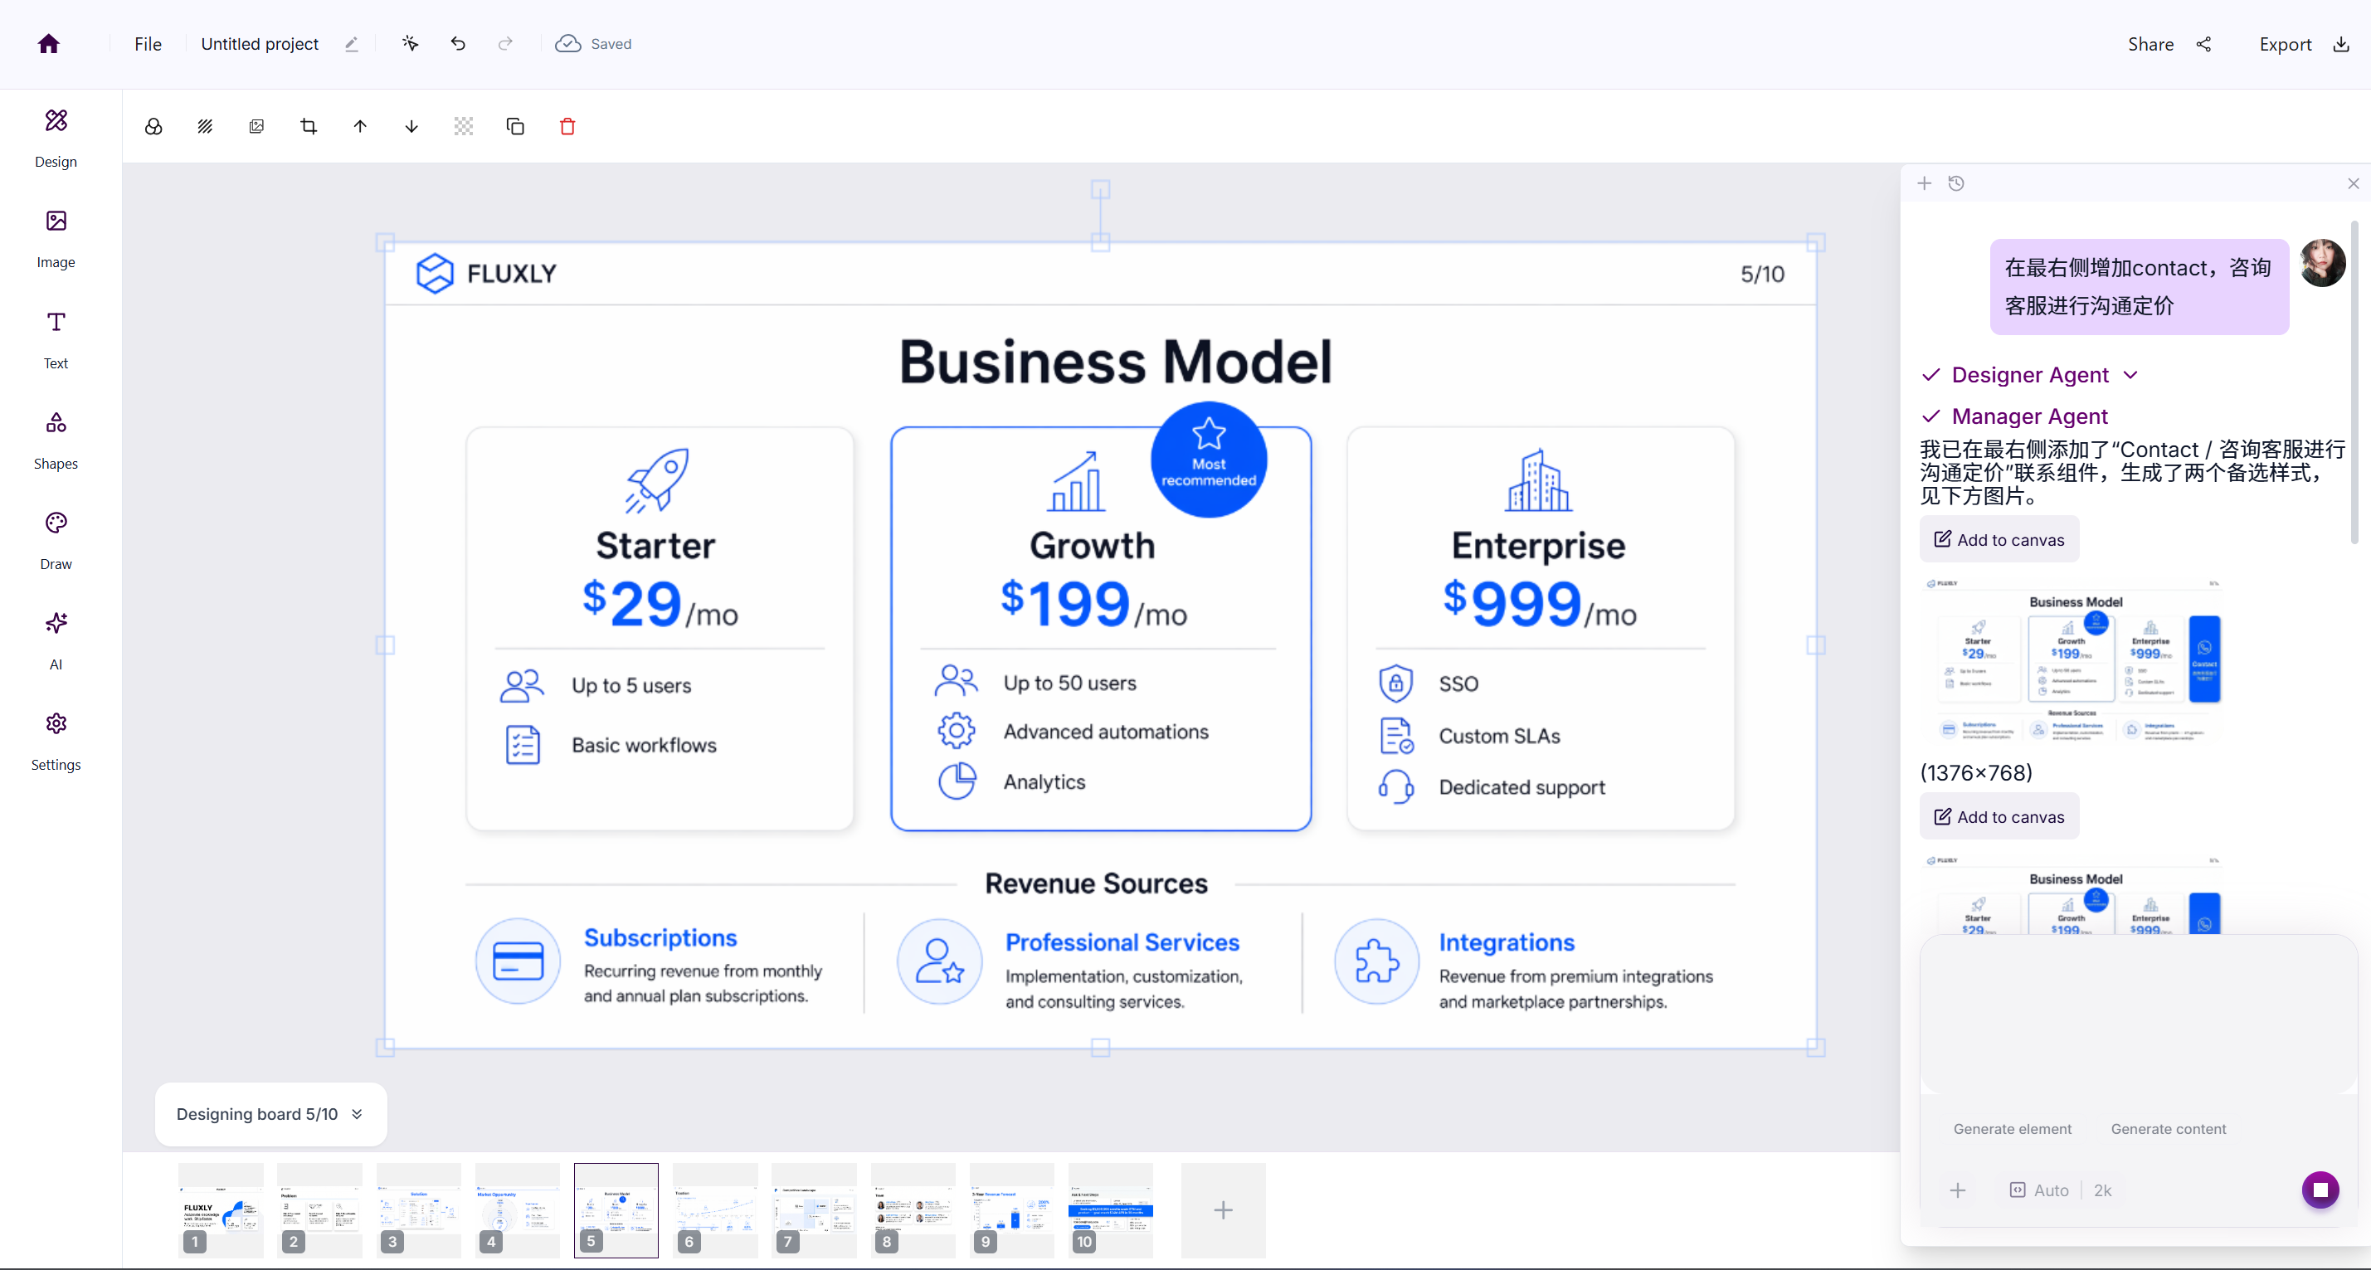Select slide thumbnail 4
The height and width of the screenshot is (1270, 2371).
518,1209
